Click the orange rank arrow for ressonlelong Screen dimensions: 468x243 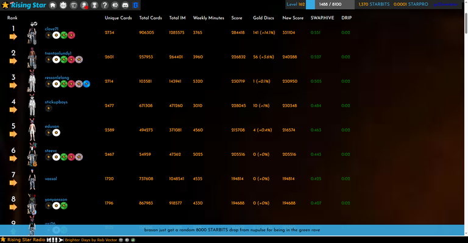(13, 86)
